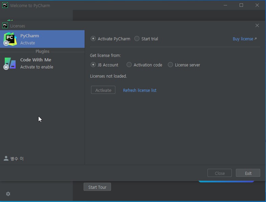The height and width of the screenshot is (202, 266).
Task: Select the Code With Me plugin entry
Action: coord(42,63)
